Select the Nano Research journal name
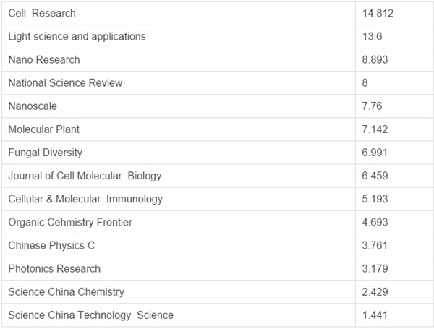The width and height of the screenshot is (434, 329). point(44,60)
